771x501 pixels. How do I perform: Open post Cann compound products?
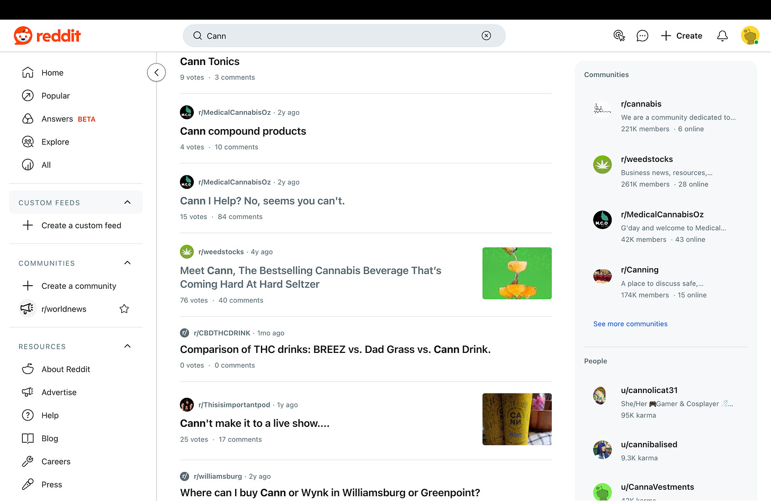(x=243, y=131)
